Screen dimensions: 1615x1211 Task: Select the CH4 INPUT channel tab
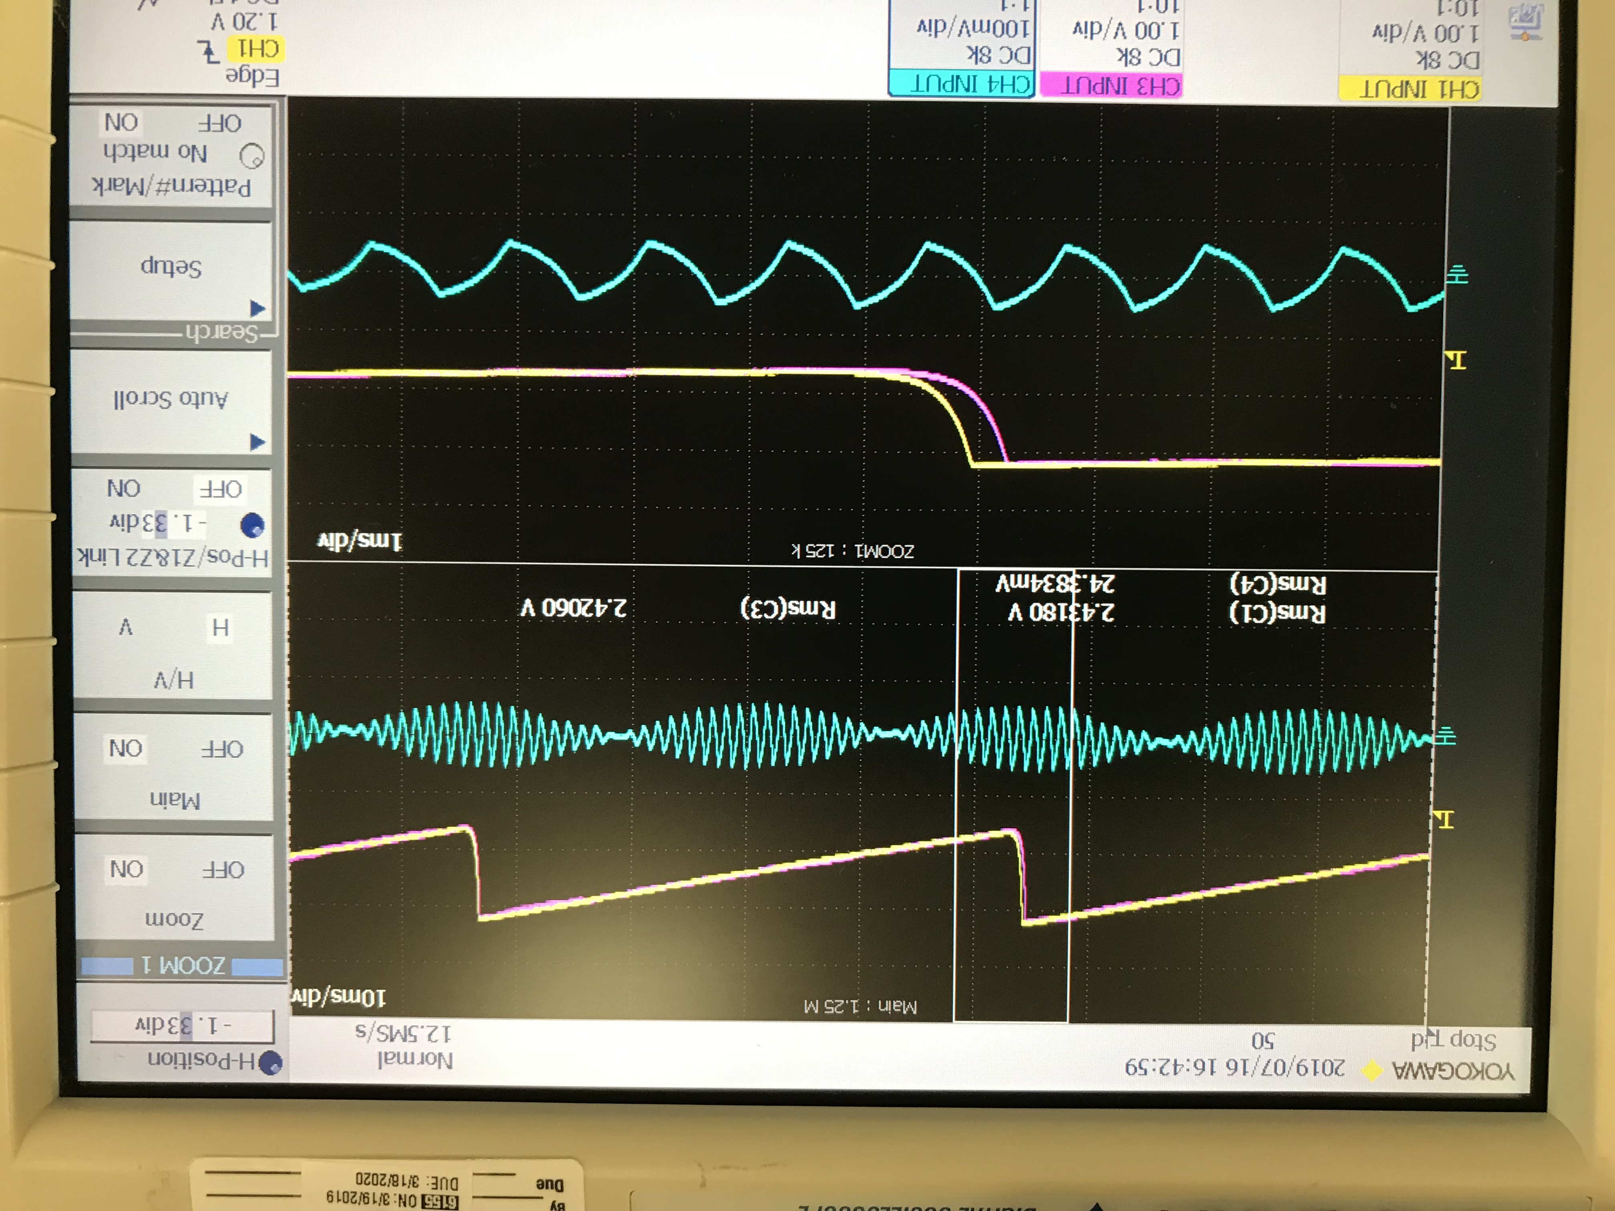coord(961,84)
